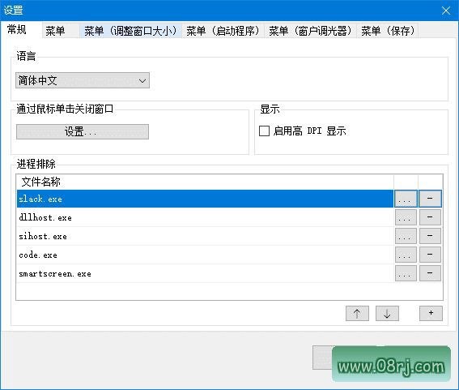Select the slack.exe row
This screenshot has height=390, width=459.
click(205, 199)
